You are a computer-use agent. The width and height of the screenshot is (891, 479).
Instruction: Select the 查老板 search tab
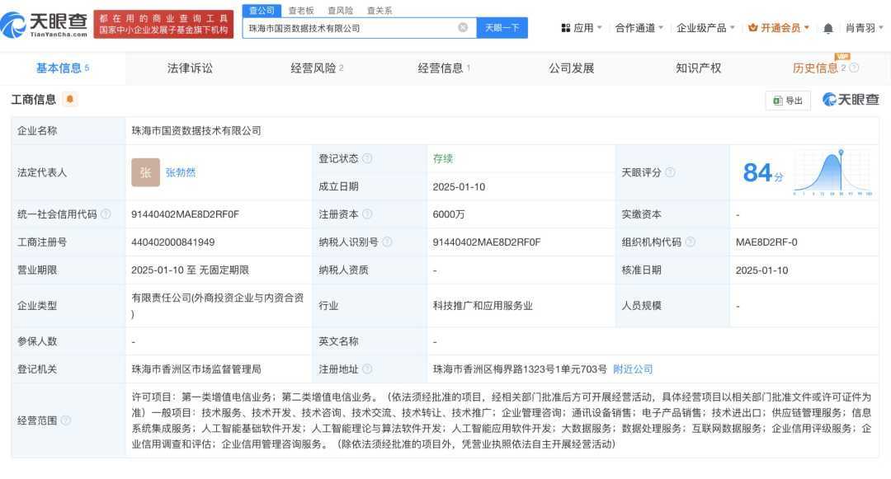point(301,11)
